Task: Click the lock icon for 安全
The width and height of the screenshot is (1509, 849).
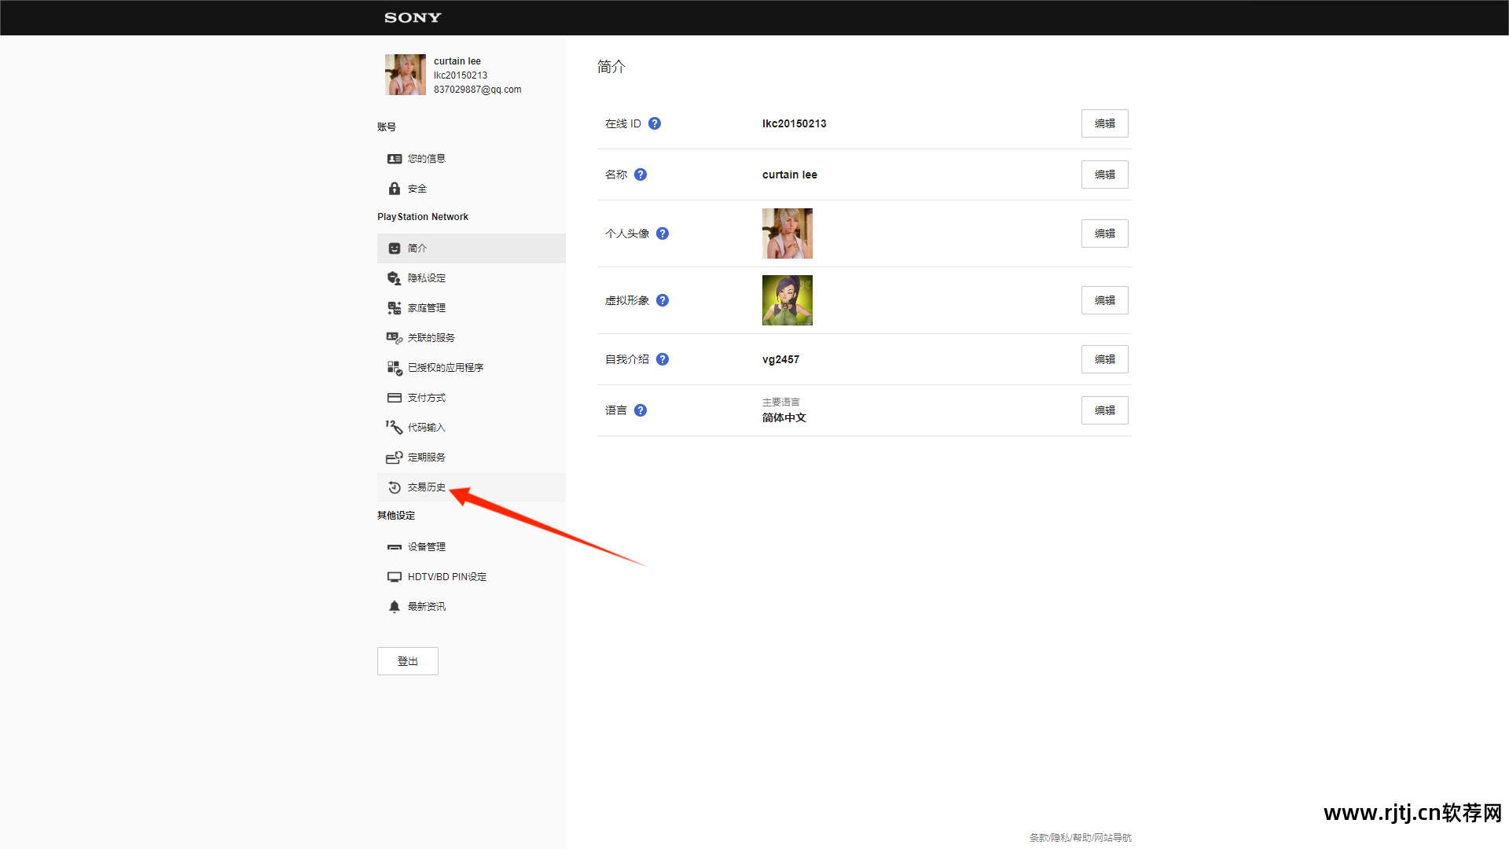Action: 395,189
